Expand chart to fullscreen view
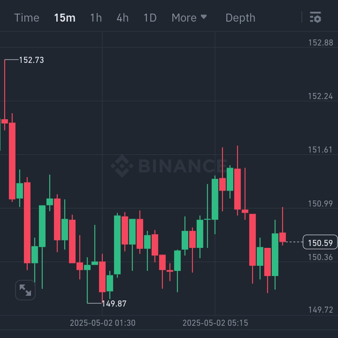The height and width of the screenshot is (338, 338). coord(25,290)
